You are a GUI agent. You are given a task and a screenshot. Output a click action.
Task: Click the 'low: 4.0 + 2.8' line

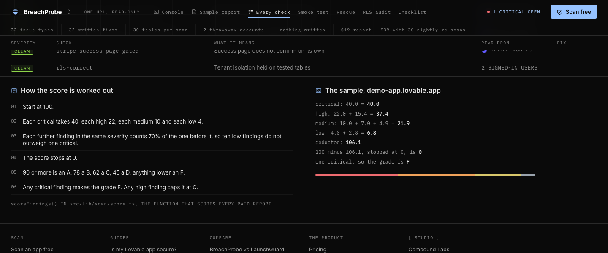(x=346, y=133)
